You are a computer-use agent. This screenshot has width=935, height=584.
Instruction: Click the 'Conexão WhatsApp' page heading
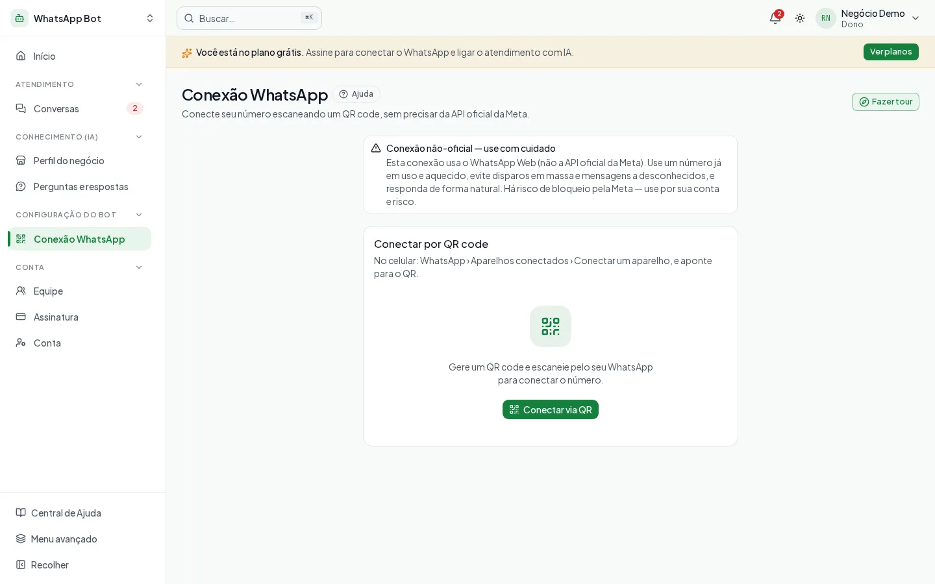click(x=255, y=95)
